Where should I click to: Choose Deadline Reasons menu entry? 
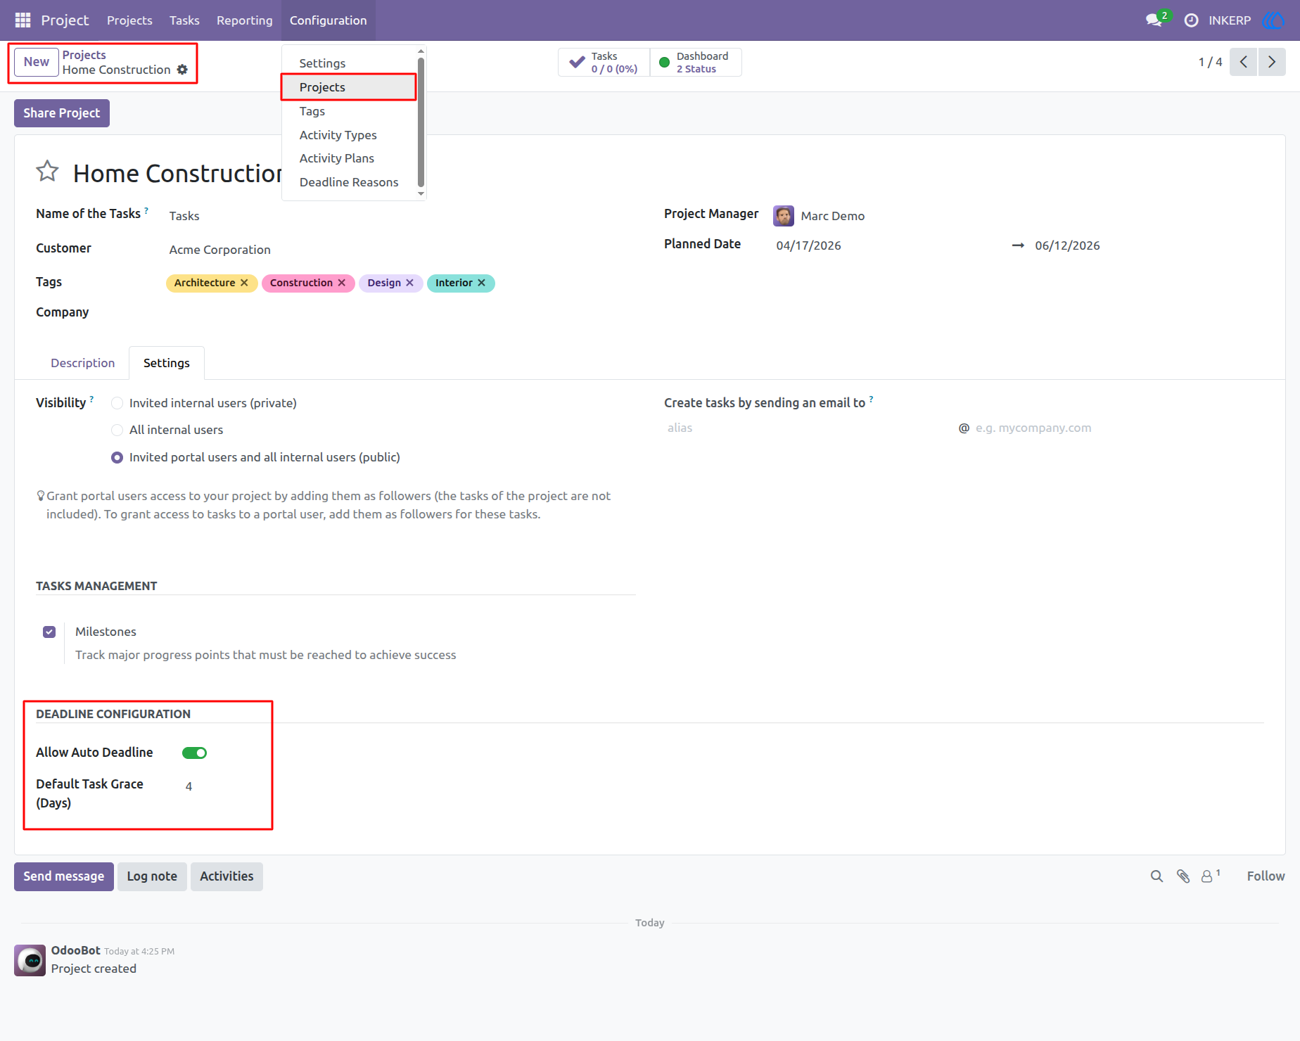point(349,182)
